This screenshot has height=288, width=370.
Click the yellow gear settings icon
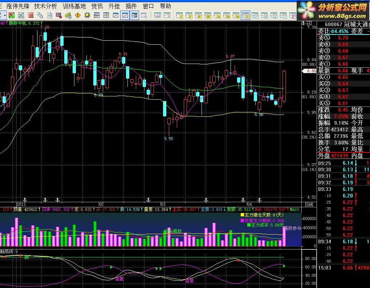click(x=87, y=16)
